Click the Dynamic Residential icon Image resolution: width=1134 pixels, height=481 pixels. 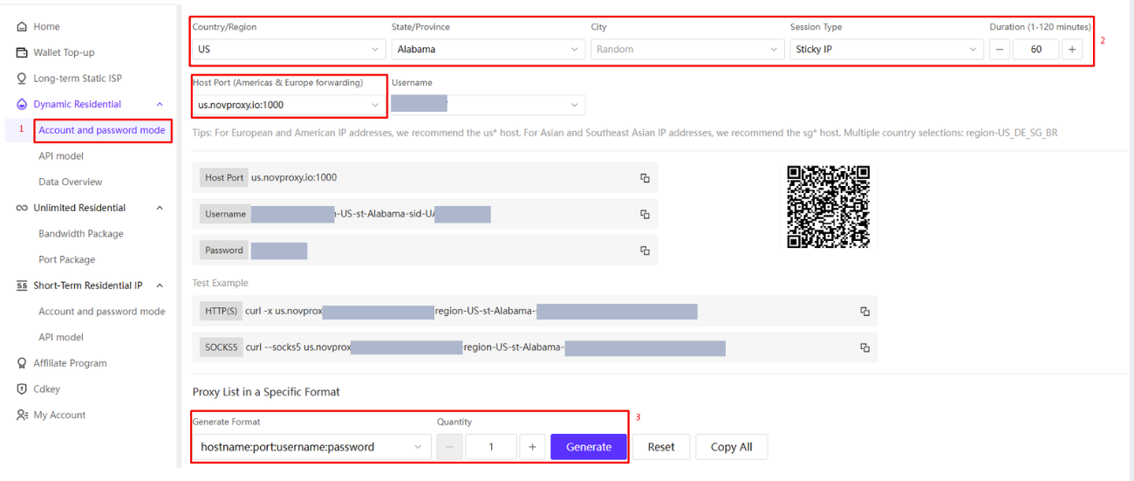click(22, 104)
